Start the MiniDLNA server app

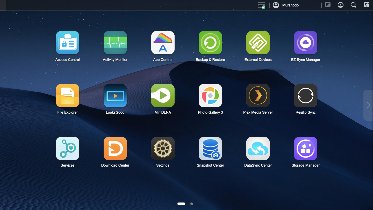tap(163, 96)
